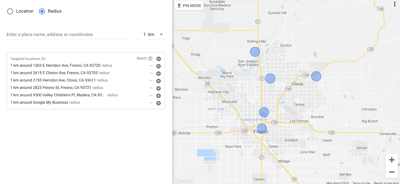Remove the Google My Business radius location

pos(158,103)
